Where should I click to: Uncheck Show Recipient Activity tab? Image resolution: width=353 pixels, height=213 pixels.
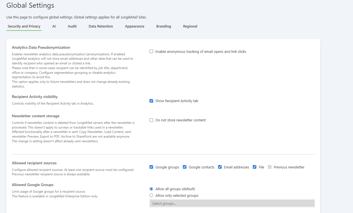[151, 101]
